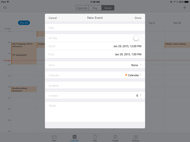Tap the Invitees count 0

(137, 96)
